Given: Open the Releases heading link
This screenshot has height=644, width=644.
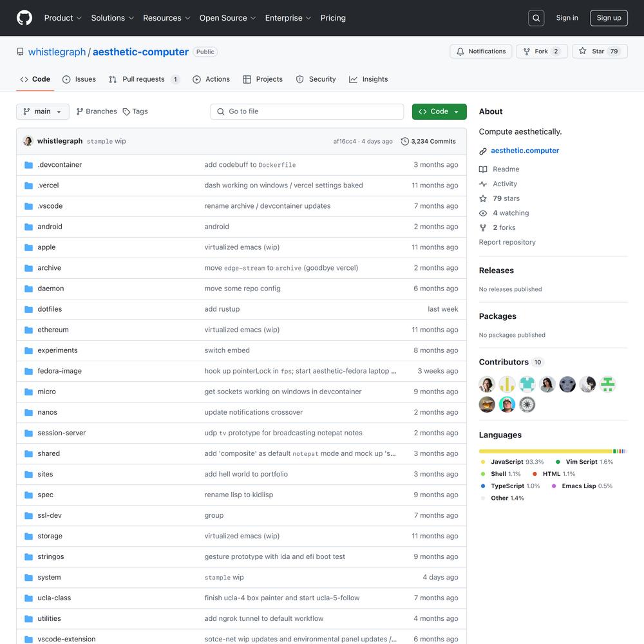Looking at the screenshot, I should coord(496,270).
